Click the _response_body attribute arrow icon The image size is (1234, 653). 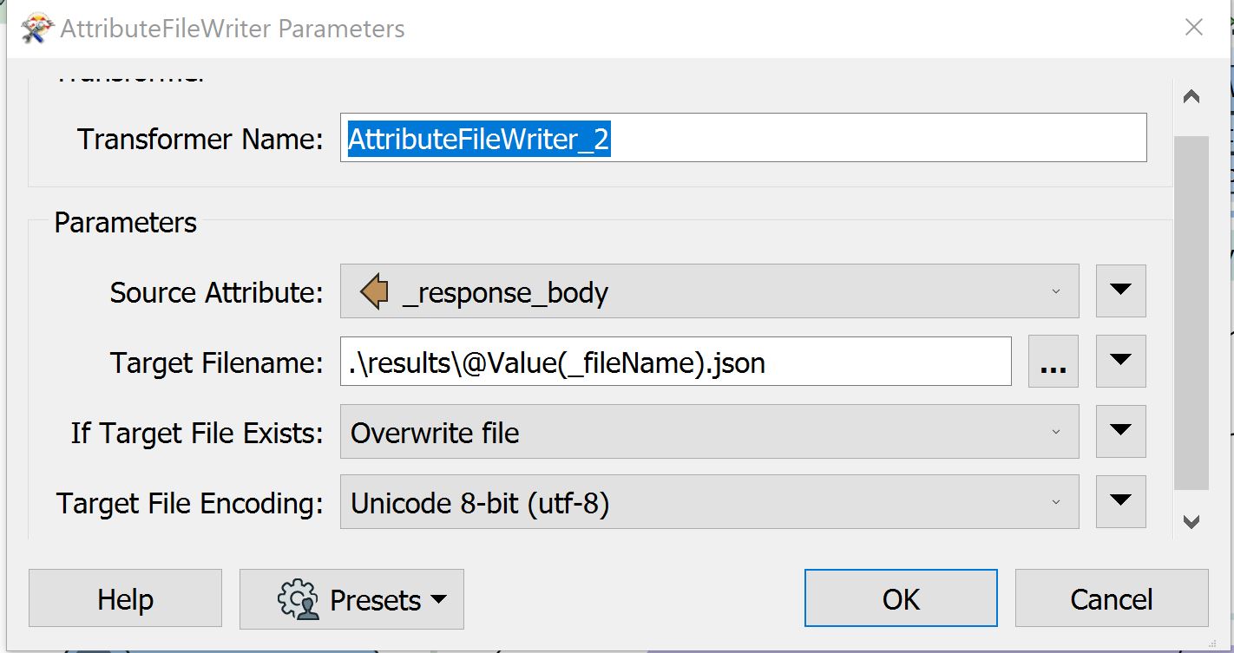[375, 292]
